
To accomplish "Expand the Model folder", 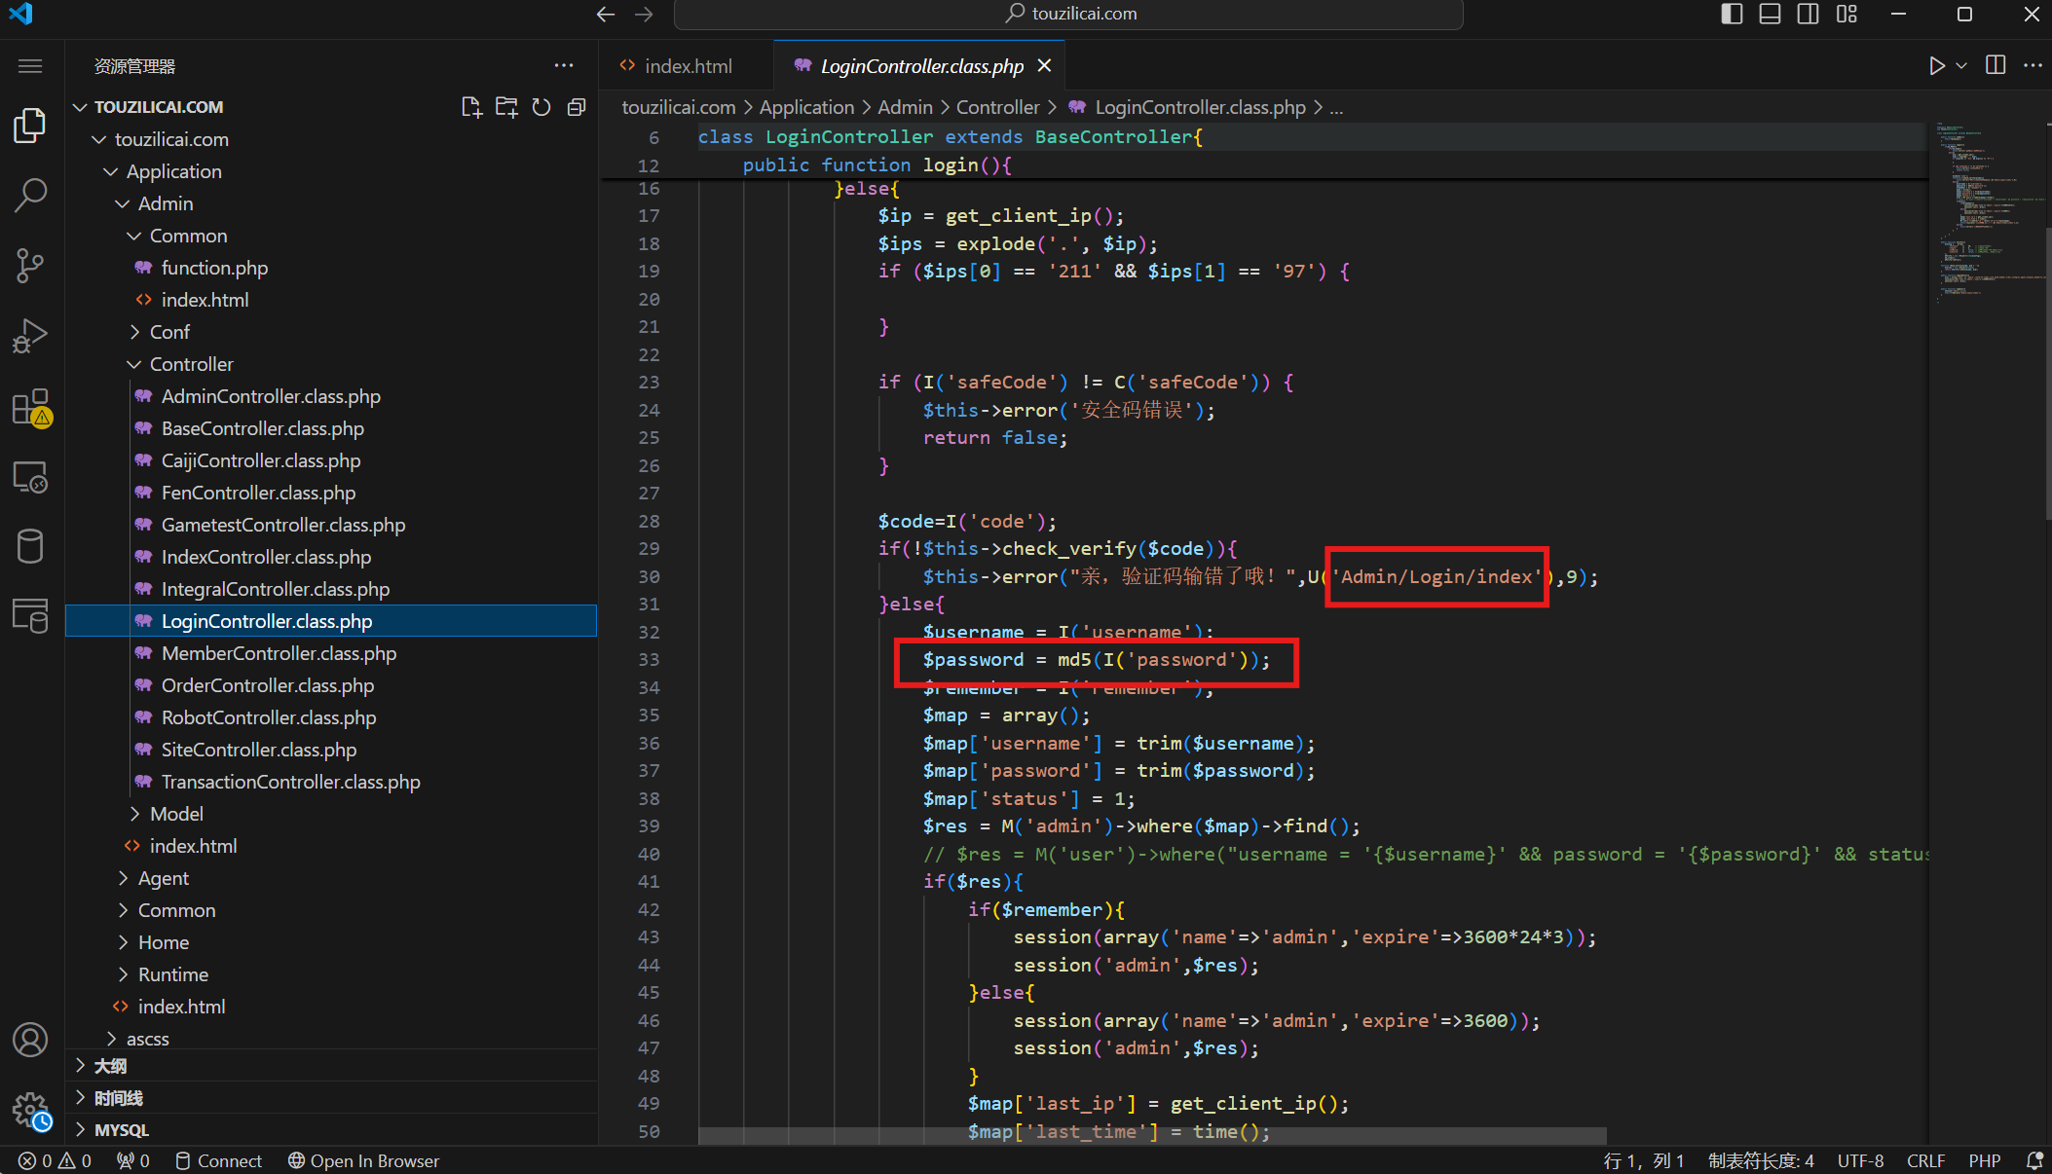I will pos(176,814).
